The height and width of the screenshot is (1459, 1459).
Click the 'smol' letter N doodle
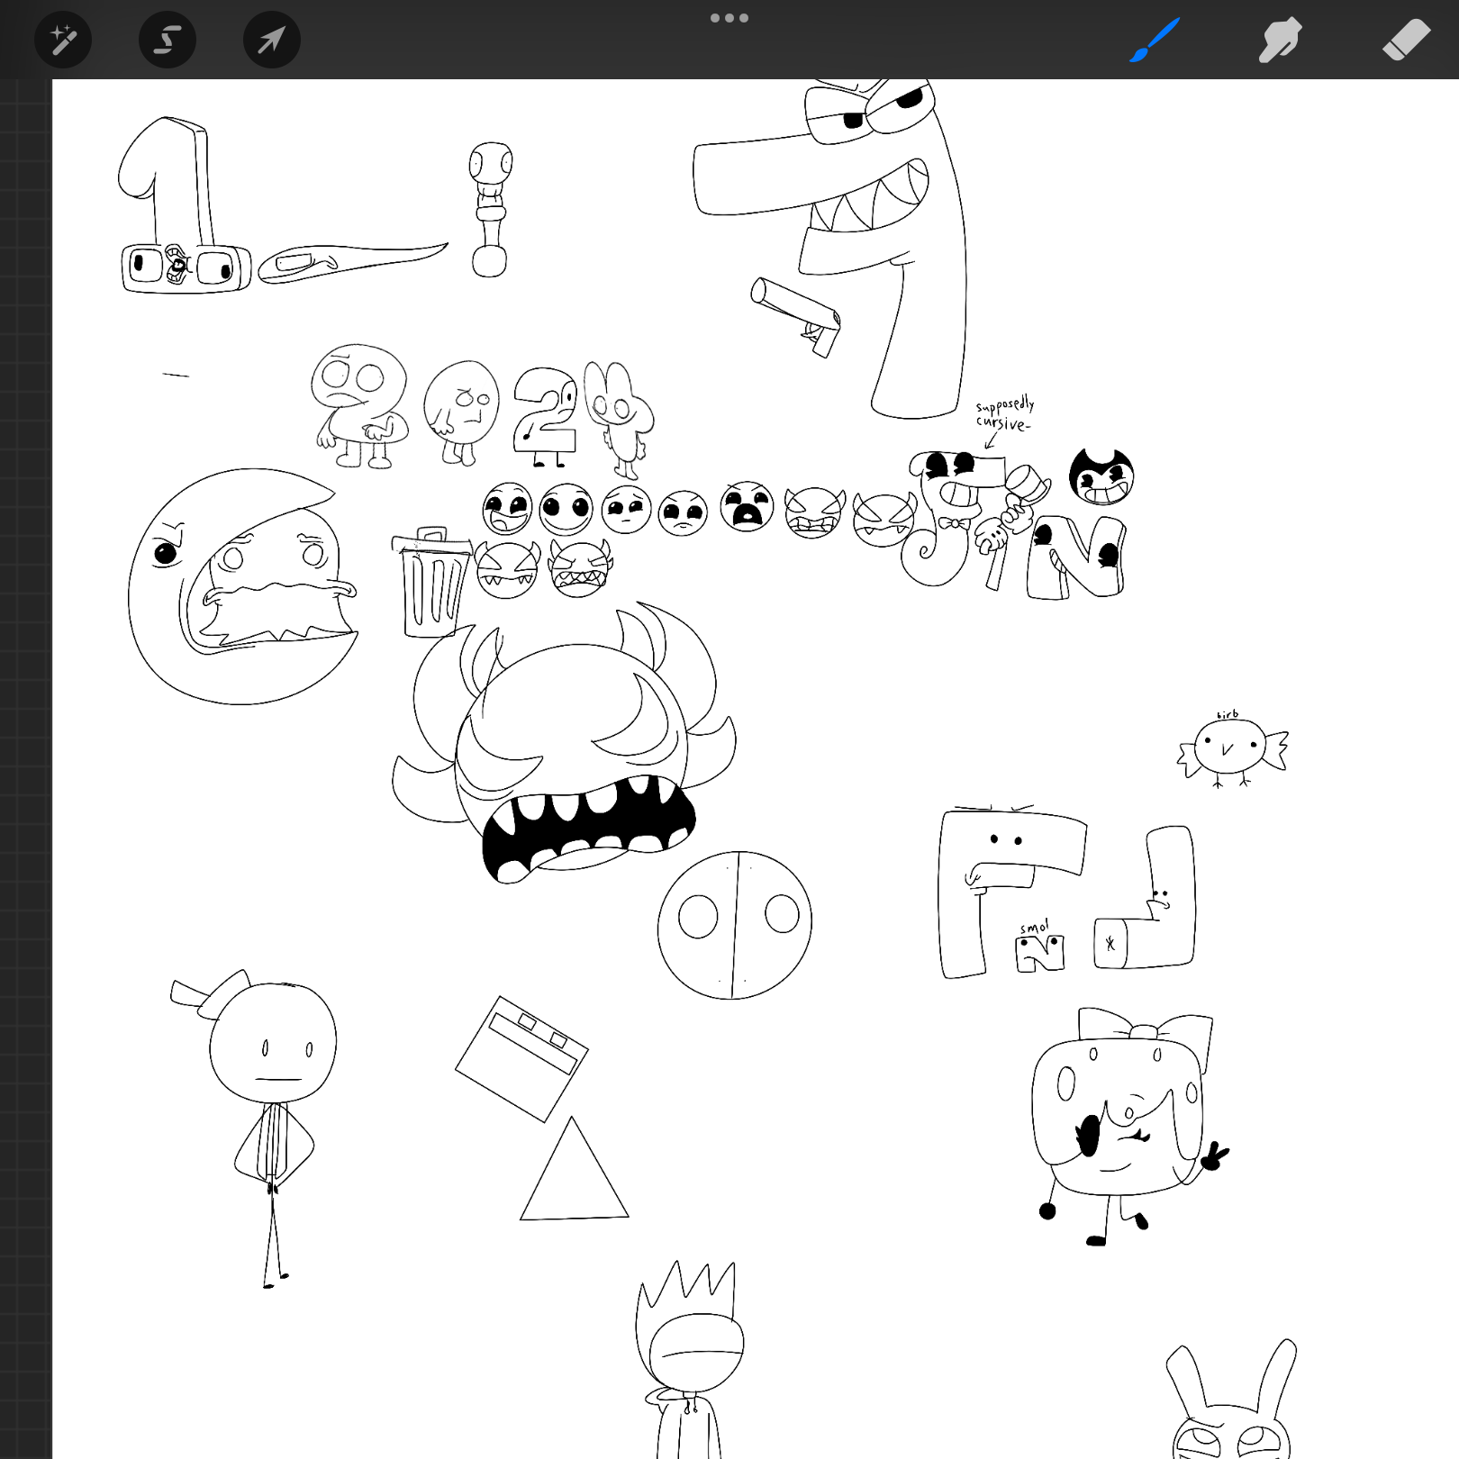pos(1039,952)
